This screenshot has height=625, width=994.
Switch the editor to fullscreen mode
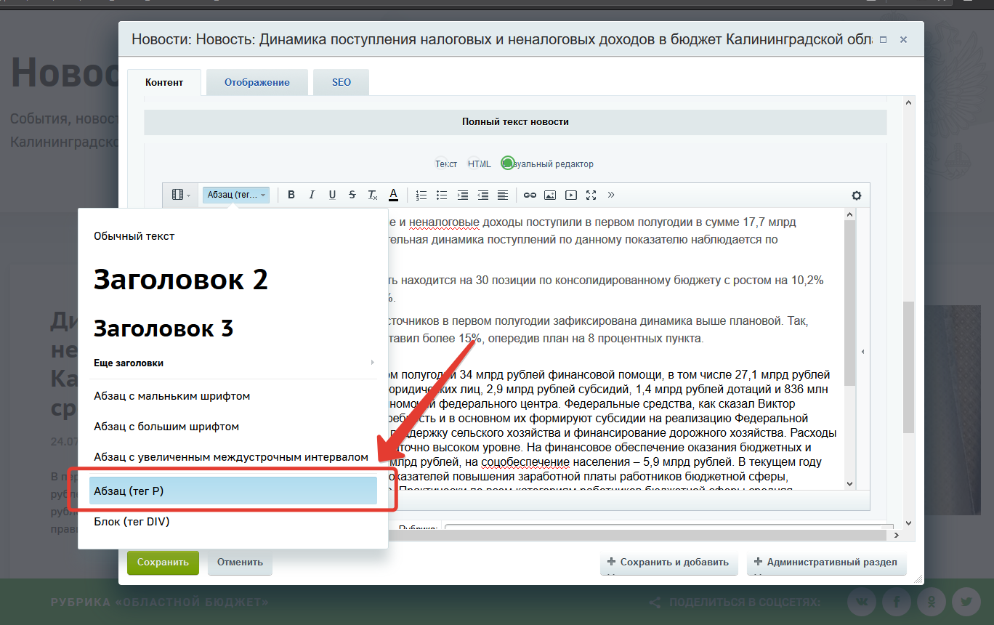pyautogui.click(x=591, y=195)
